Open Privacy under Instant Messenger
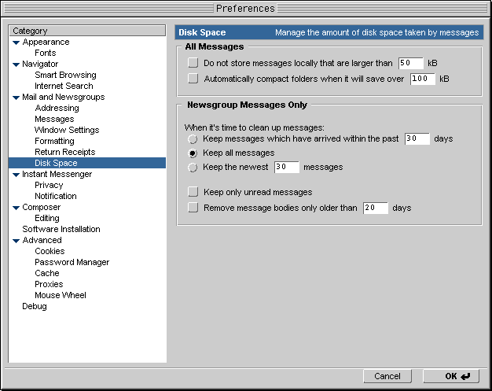This screenshot has height=391, width=492. tap(49, 185)
